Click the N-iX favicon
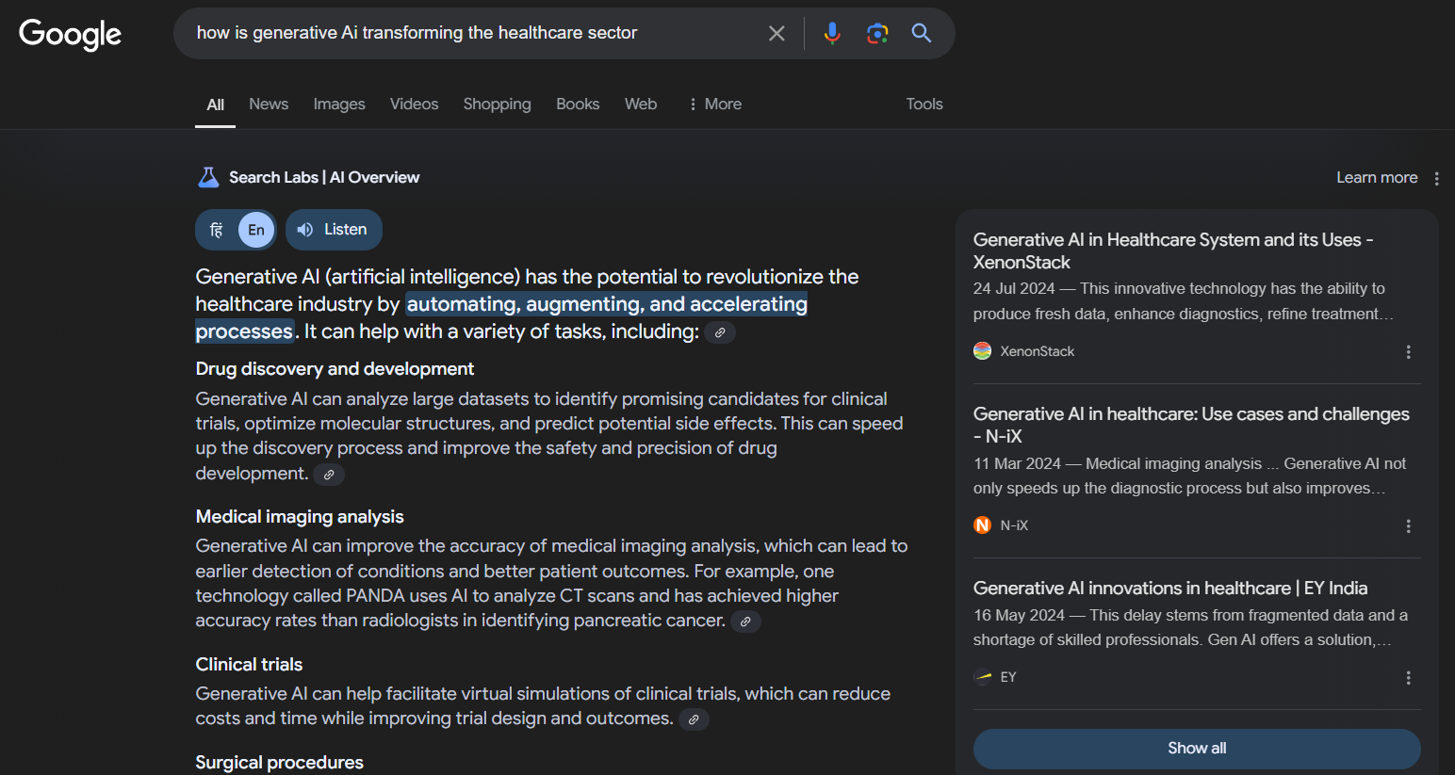 point(982,525)
